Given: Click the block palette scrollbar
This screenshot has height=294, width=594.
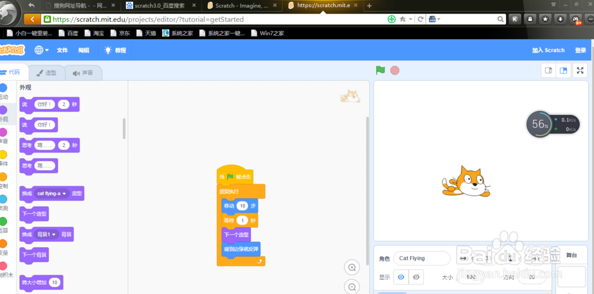Looking at the screenshot, I should point(124,129).
